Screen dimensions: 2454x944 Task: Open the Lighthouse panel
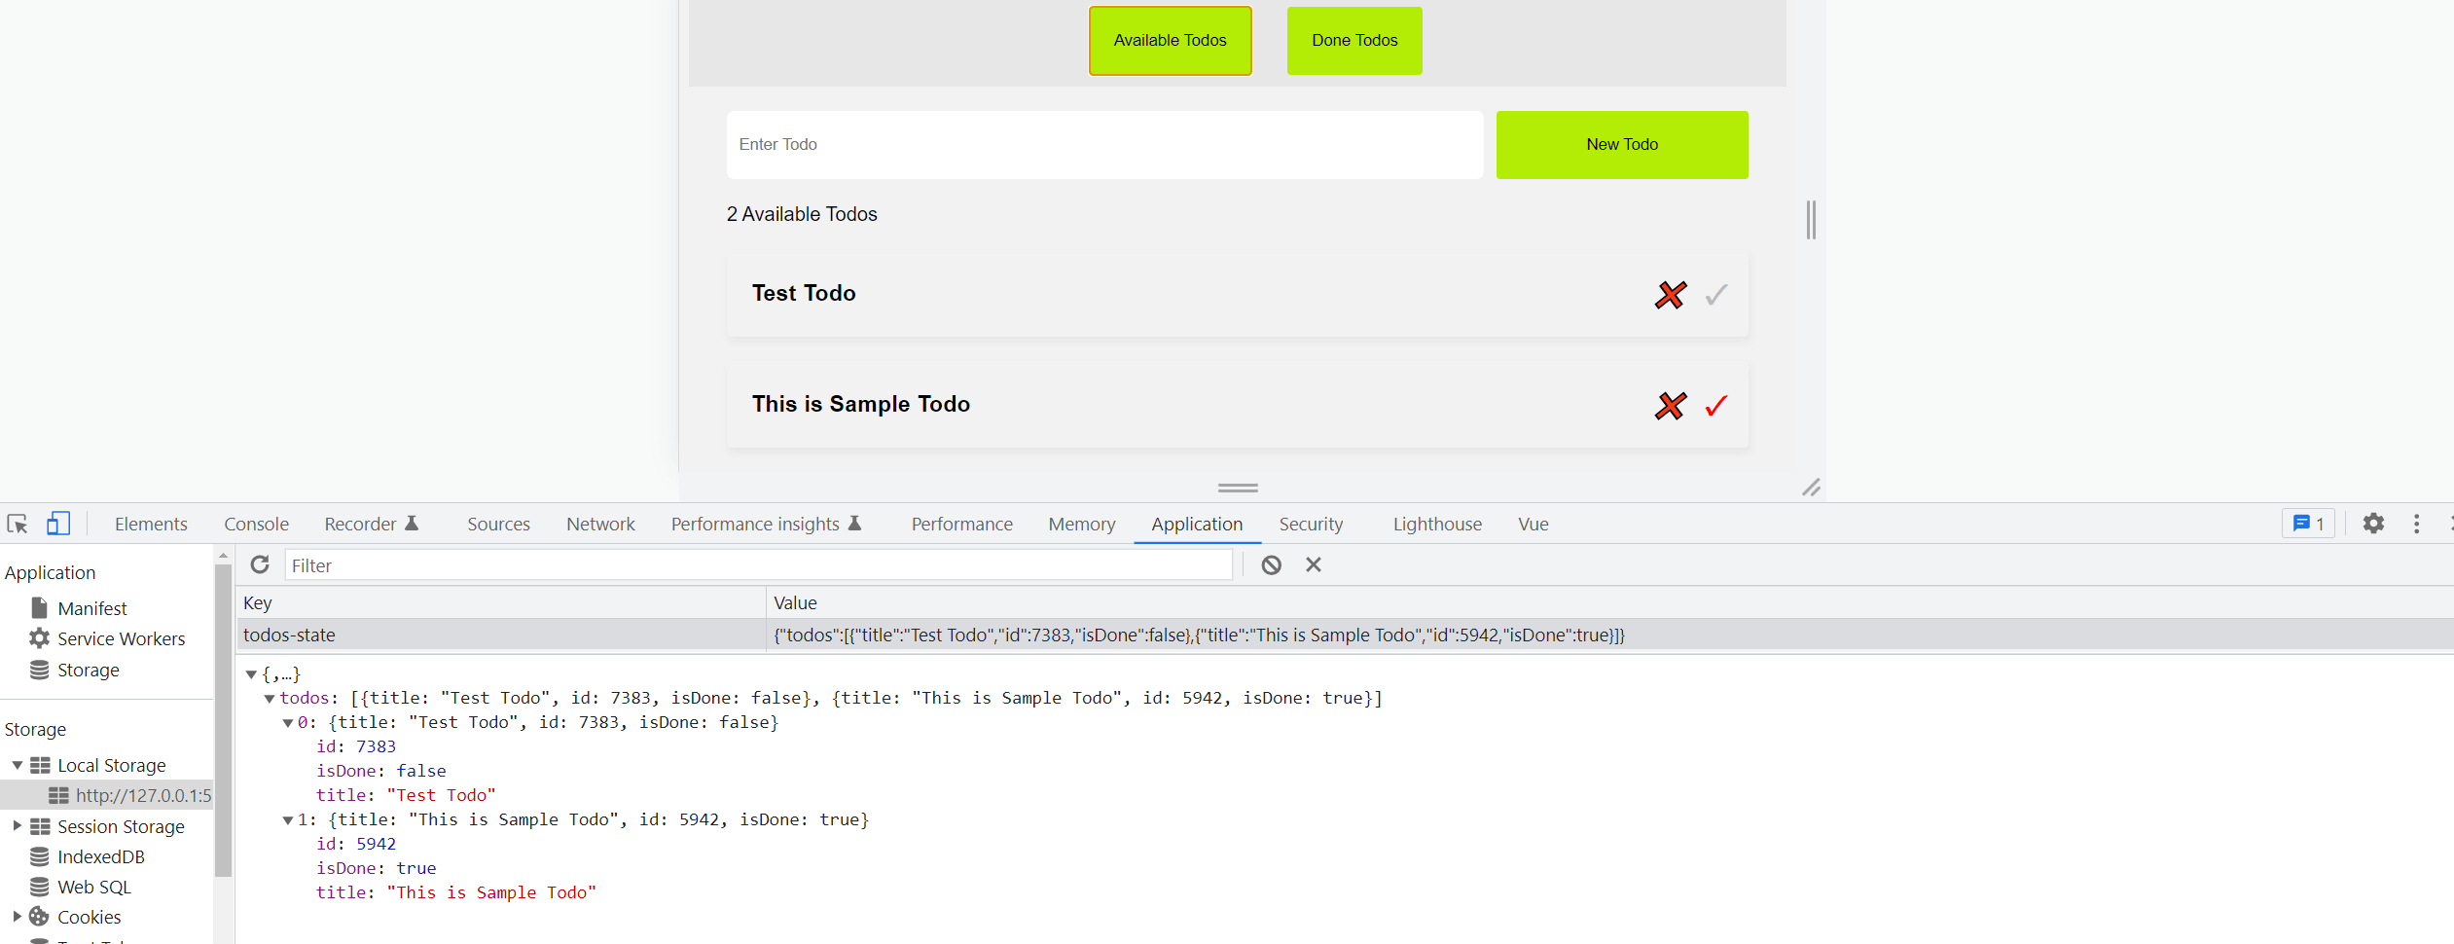coord(1437,524)
